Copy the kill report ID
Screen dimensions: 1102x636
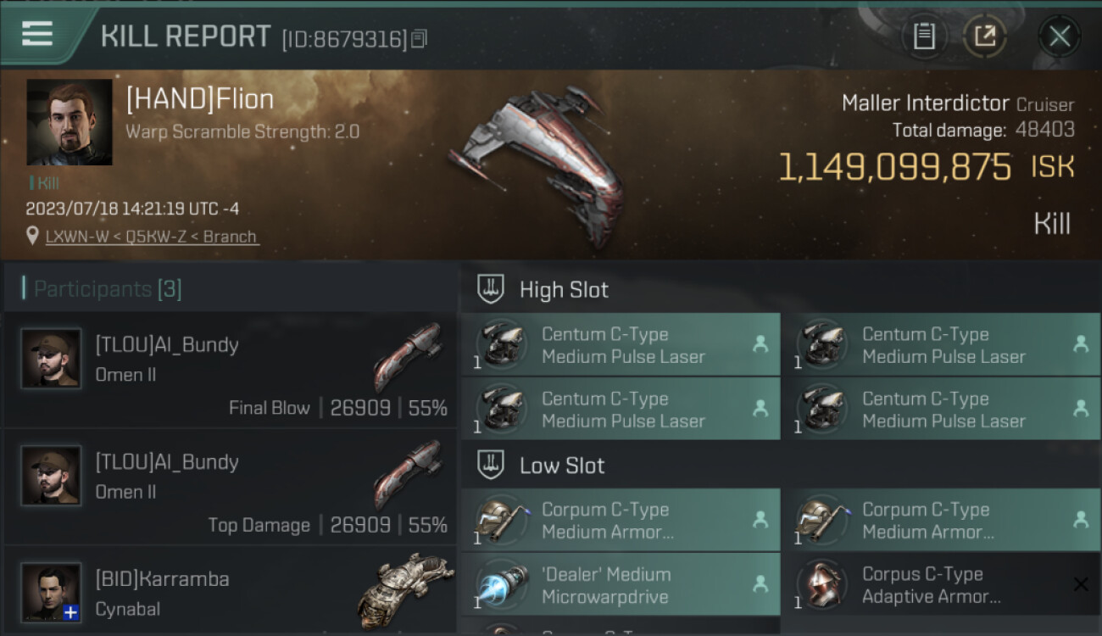click(x=420, y=39)
